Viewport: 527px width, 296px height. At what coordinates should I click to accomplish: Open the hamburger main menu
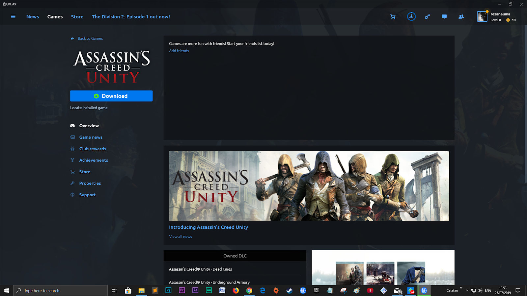click(13, 16)
